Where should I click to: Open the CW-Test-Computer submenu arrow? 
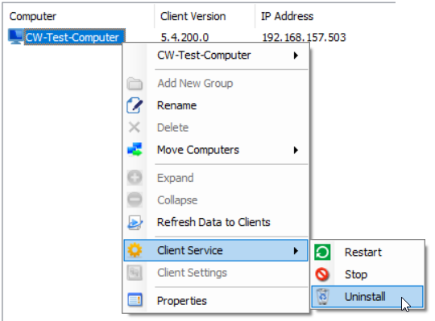tap(296, 56)
